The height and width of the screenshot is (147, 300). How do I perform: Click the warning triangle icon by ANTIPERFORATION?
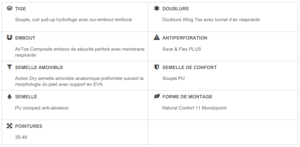pos(157,38)
